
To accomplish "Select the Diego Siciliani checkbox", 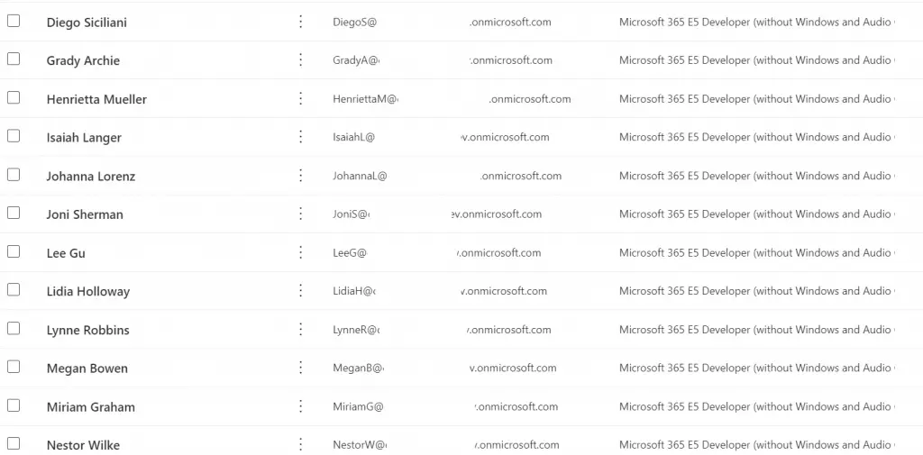I will pyautogui.click(x=14, y=21).
